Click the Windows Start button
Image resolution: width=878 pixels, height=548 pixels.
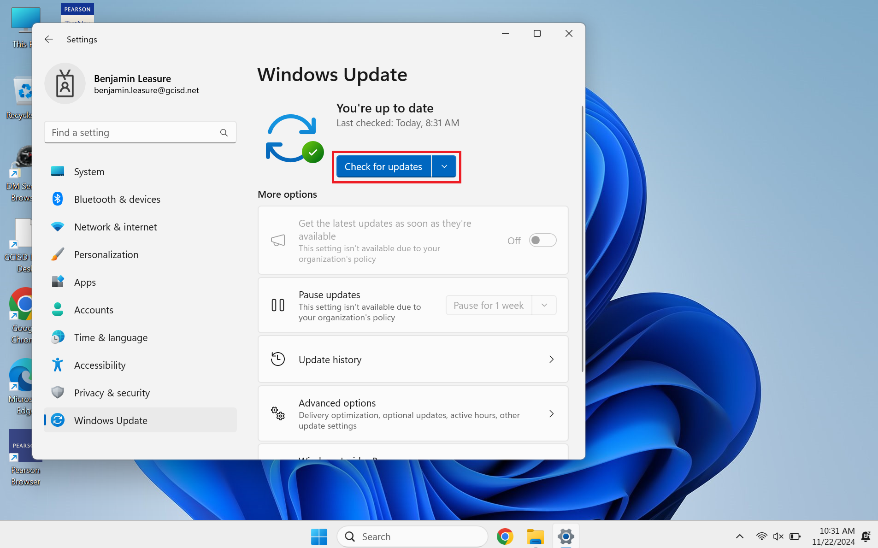coord(318,536)
